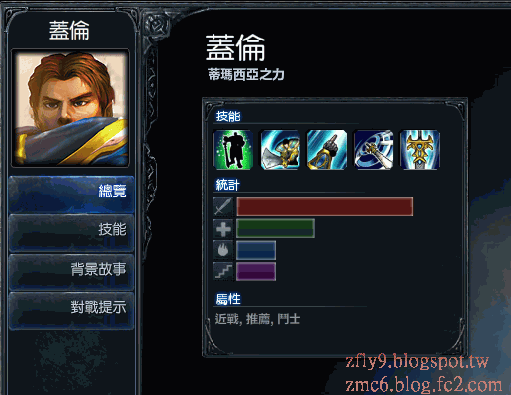Click the sword attack stat icon
Image resolution: width=511 pixels, height=395 pixels.
click(223, 207)
